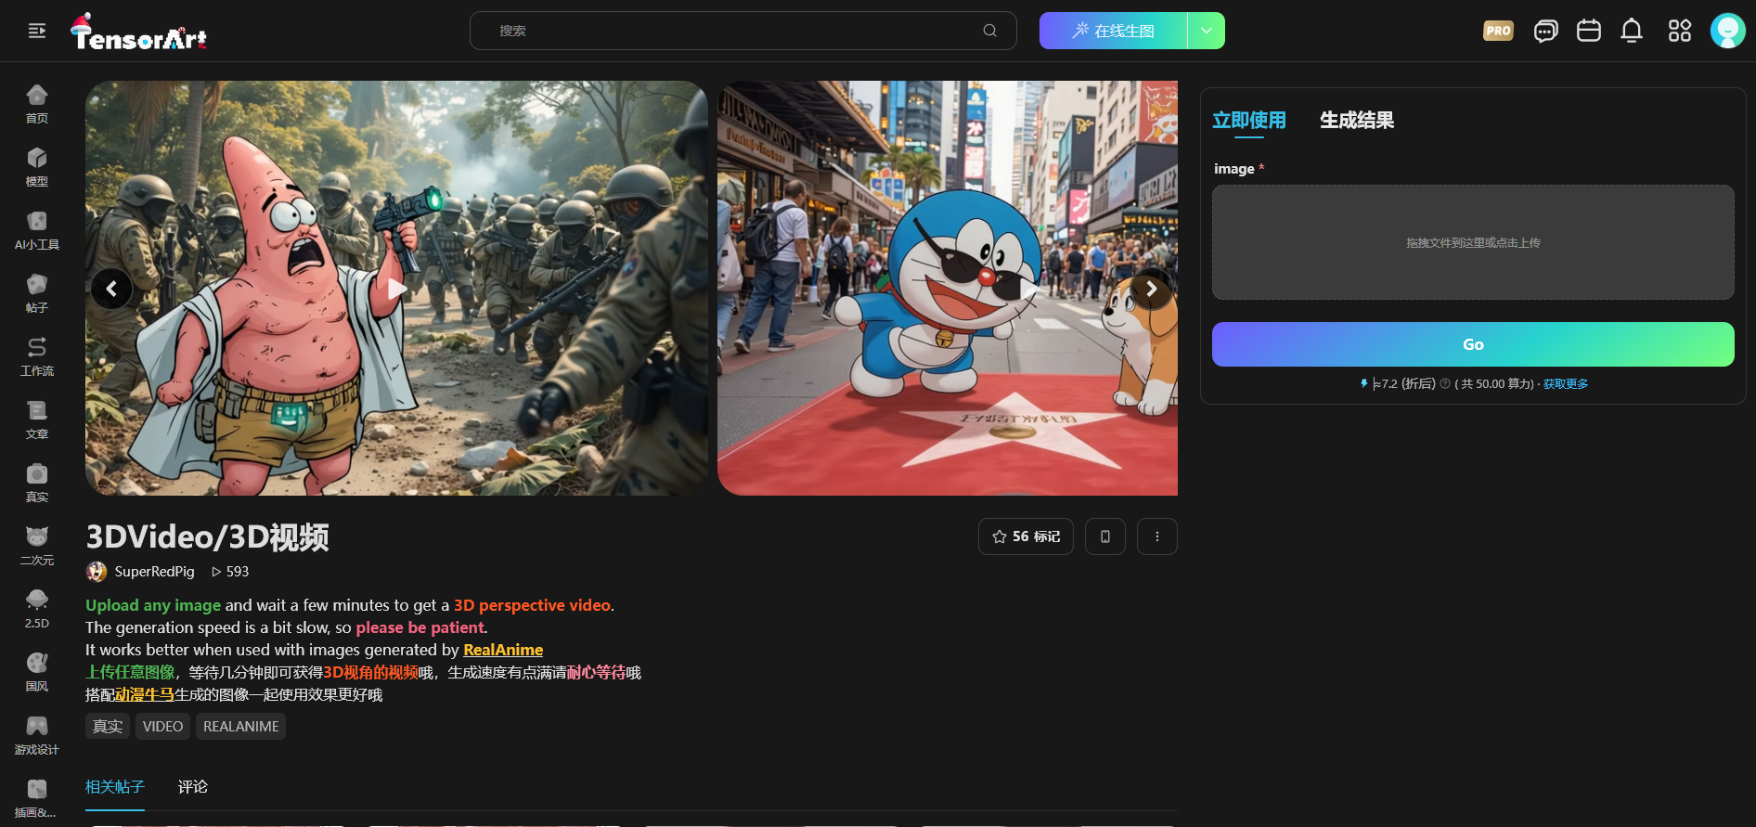Collapse the sidebar with the hamburger menu icon
Viewport: 1756px width, 827px height.
pyautogui.click(x=37, y=31)
